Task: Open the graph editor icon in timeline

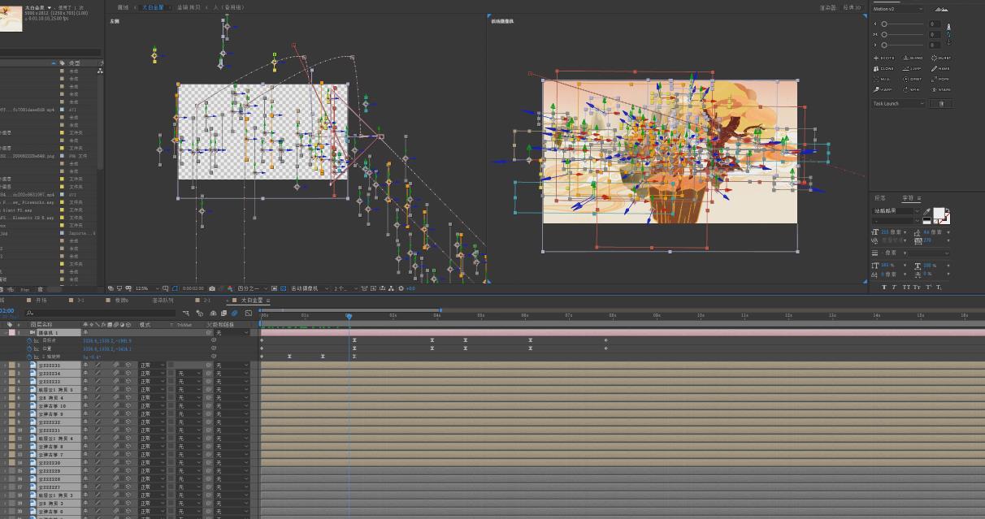Action: [248, 313]
